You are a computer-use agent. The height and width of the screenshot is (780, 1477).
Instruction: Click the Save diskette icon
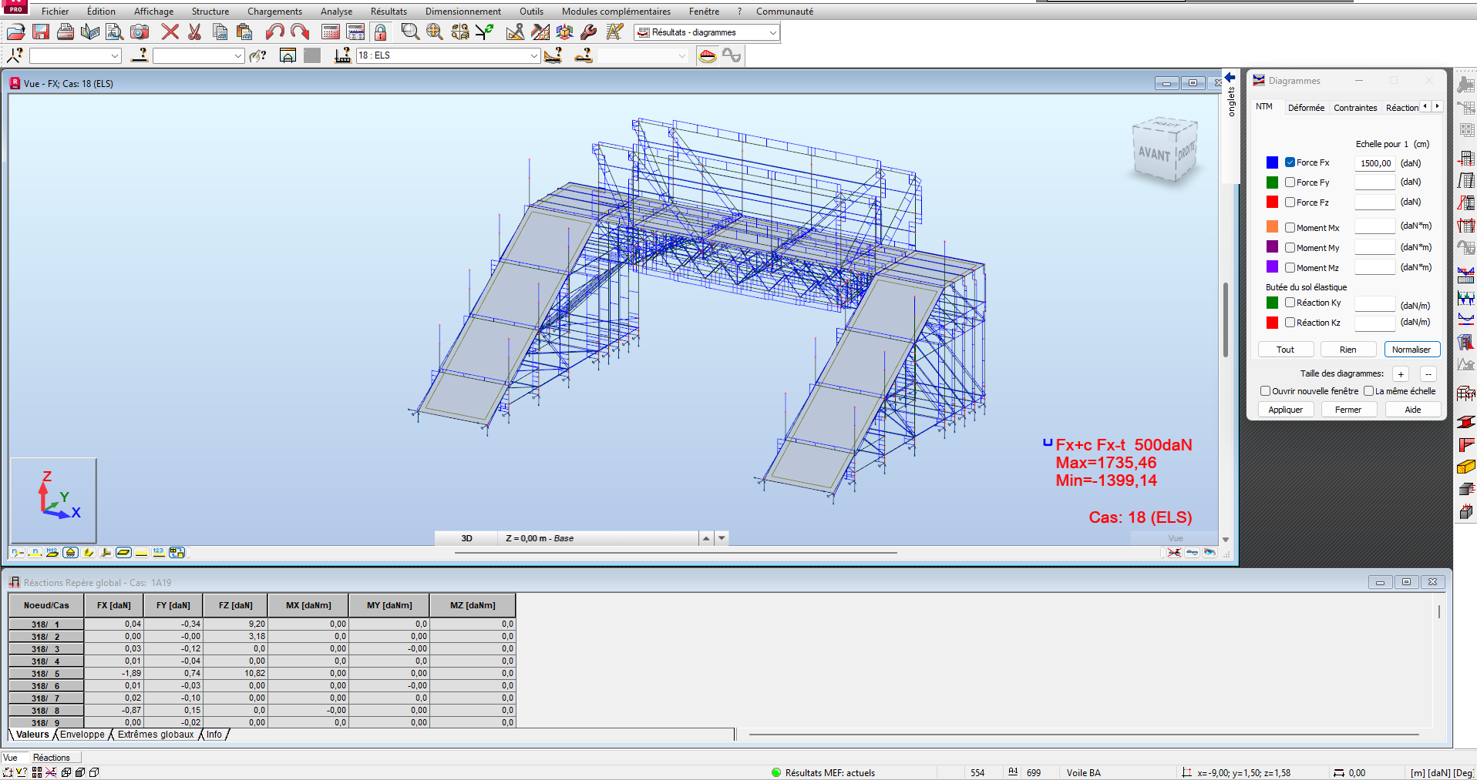click(41, 32)
